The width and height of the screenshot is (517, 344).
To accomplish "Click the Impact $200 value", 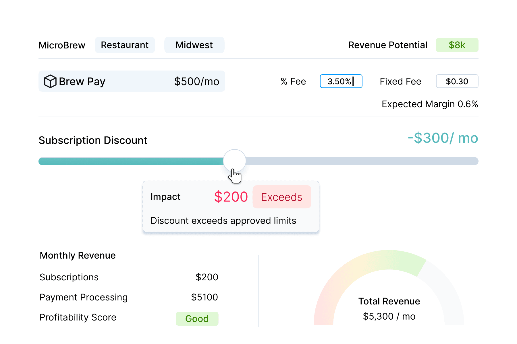I will pyautogui.click(x=231, y=197).
